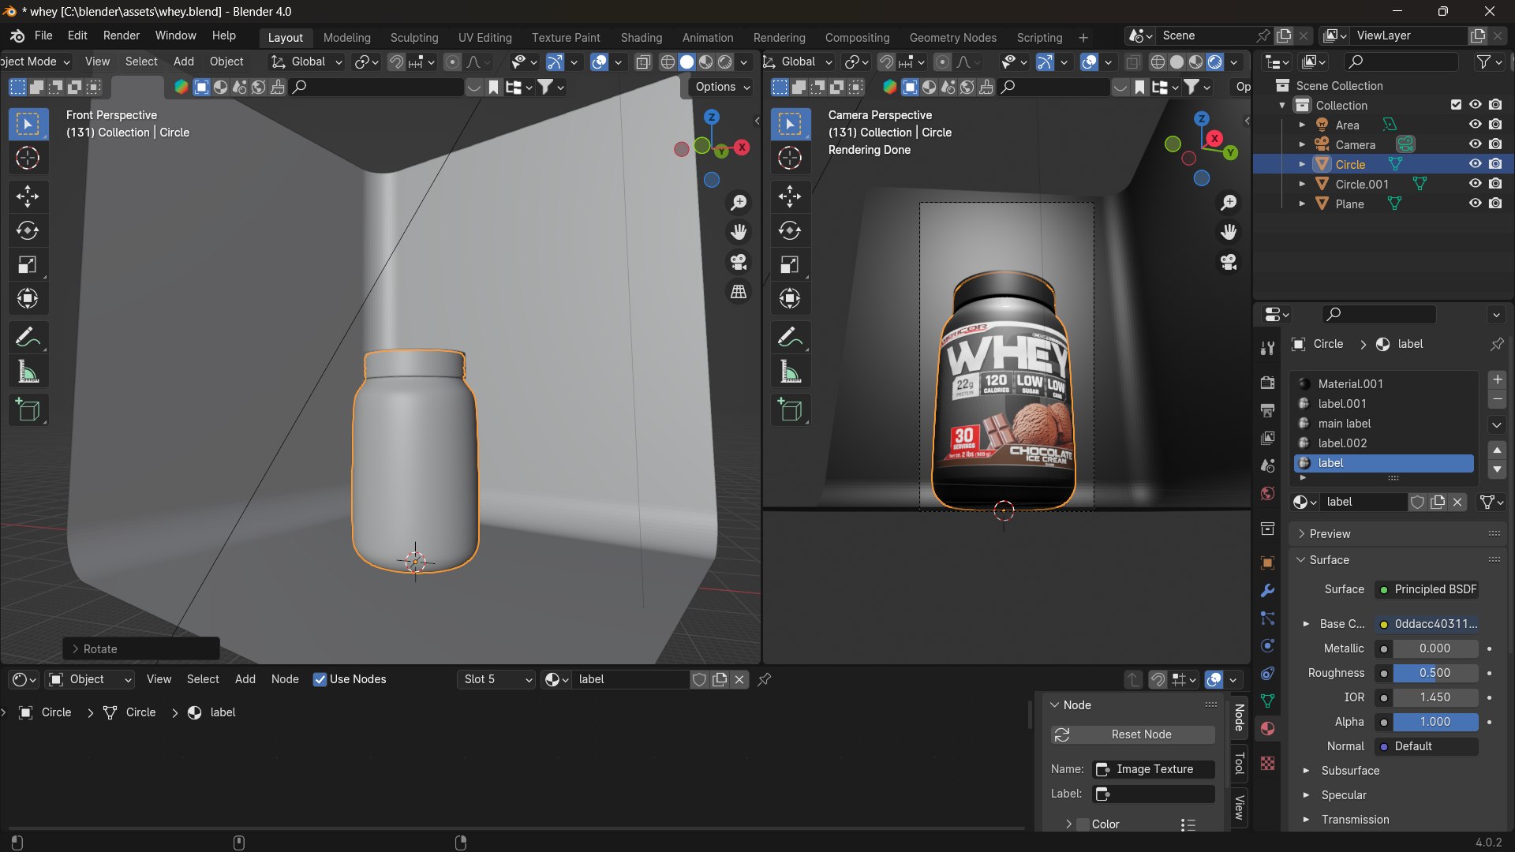Open the Render menu

point(122,35)
